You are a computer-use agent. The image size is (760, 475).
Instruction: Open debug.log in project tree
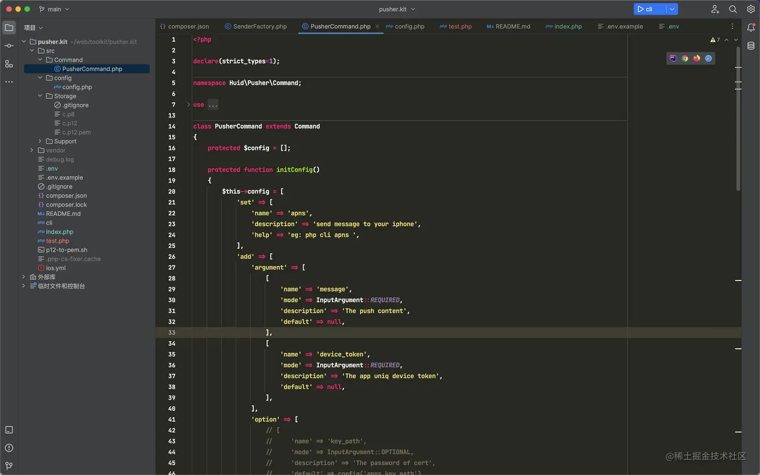(56, 159)
